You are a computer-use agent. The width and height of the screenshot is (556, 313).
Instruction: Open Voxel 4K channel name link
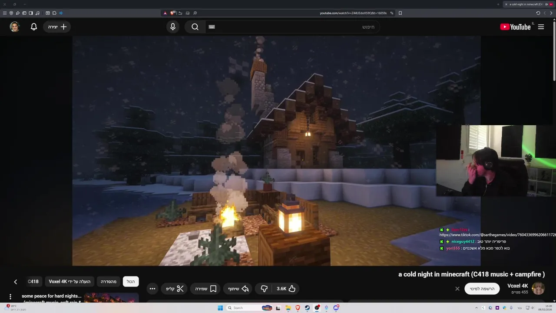pyautogui.click(x=518, y=286)
